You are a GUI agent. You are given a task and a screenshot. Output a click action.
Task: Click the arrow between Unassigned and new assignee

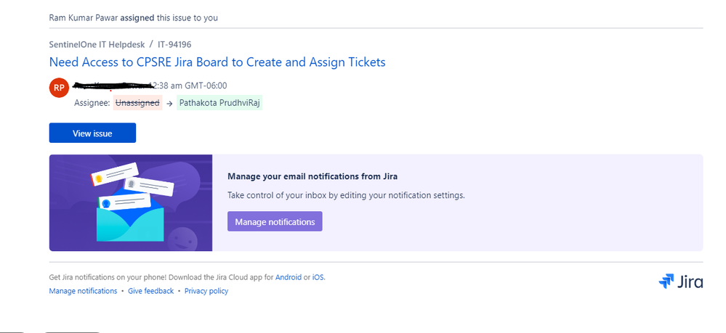click(x=169, y=103)
